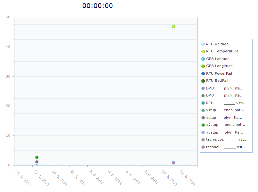The height and width of the screenshot is (192, 258).
Task: Click the 00:00:00 time title
Action: click(98, 6)
